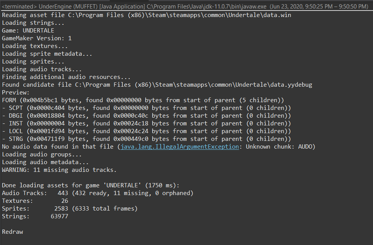Click the 'Audio Tracks: 443' summary line
The image size is (373, 245).
[98, 193]
